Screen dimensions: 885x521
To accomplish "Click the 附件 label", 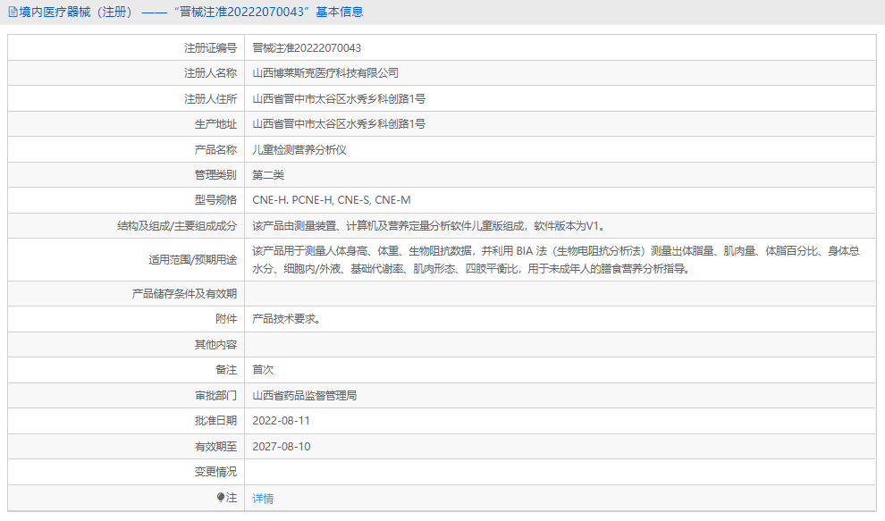I will [226, 319].
